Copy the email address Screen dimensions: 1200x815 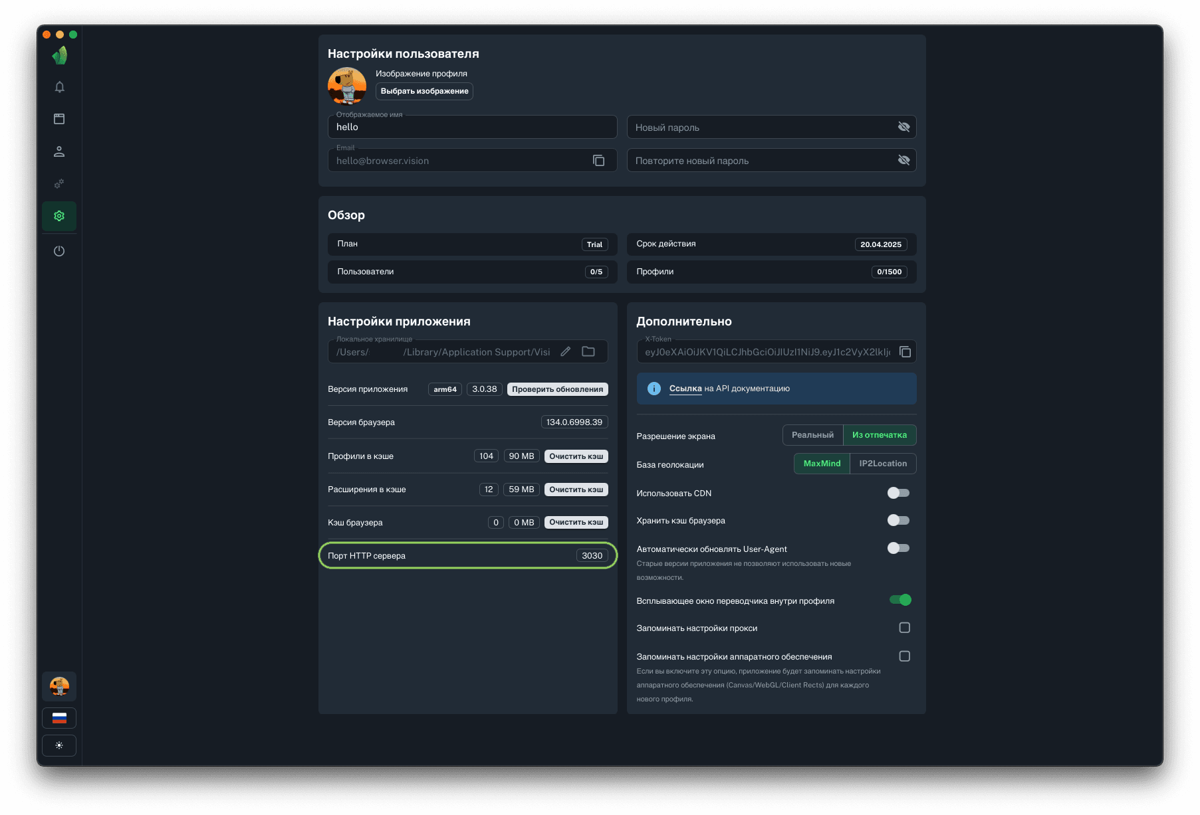click(x=598, y=161)
